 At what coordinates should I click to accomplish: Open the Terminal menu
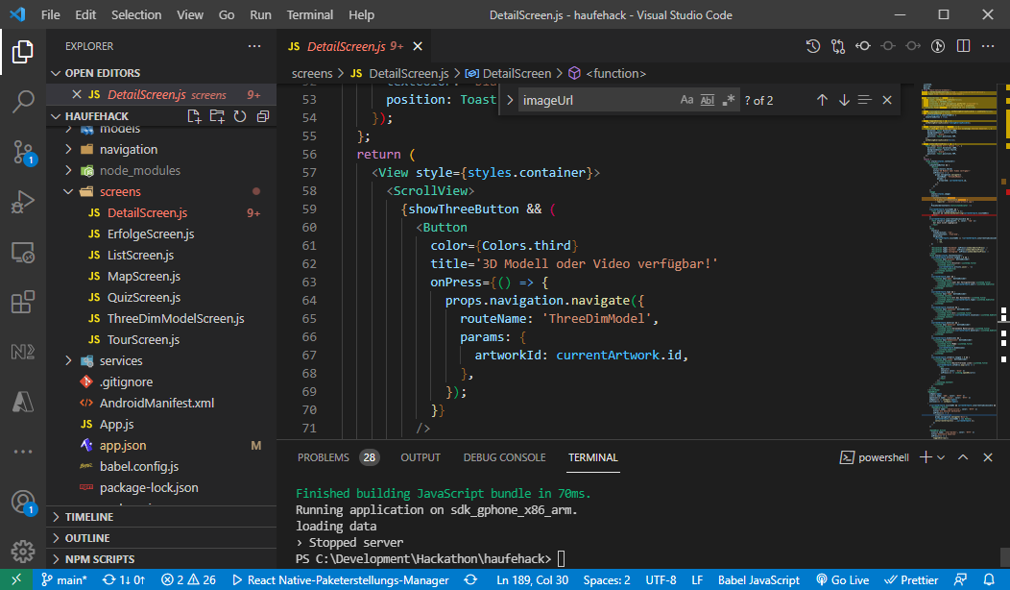pyautogui.click(x=309, y=14)
